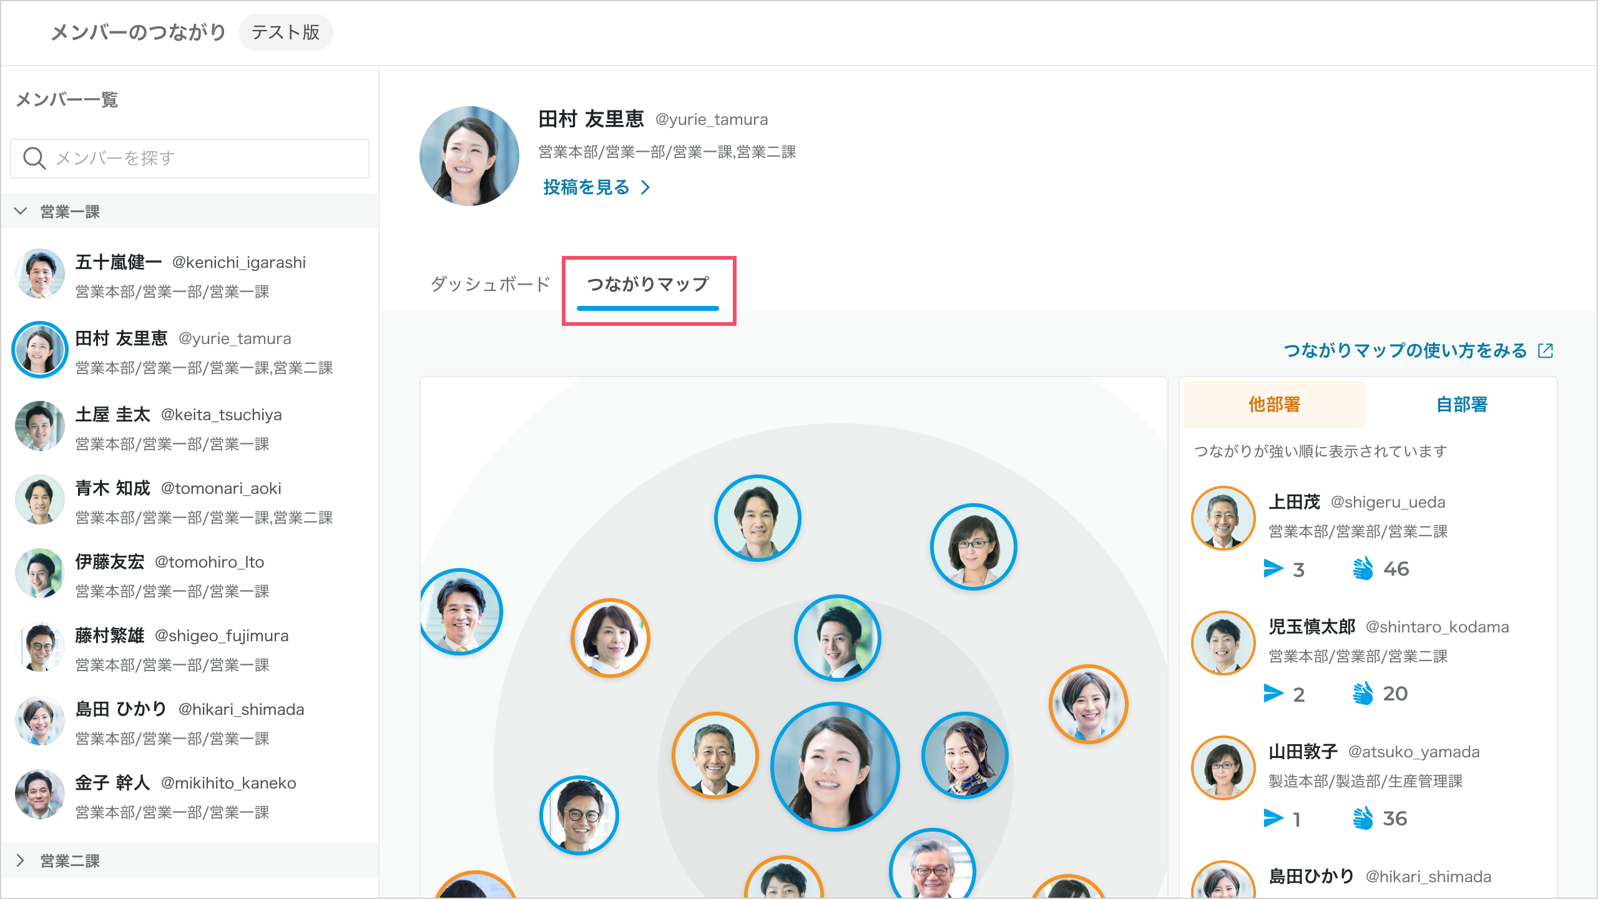Click 田村 友里恵's large profile photo in header
1598x899 pixels.
tap(469, 156)
